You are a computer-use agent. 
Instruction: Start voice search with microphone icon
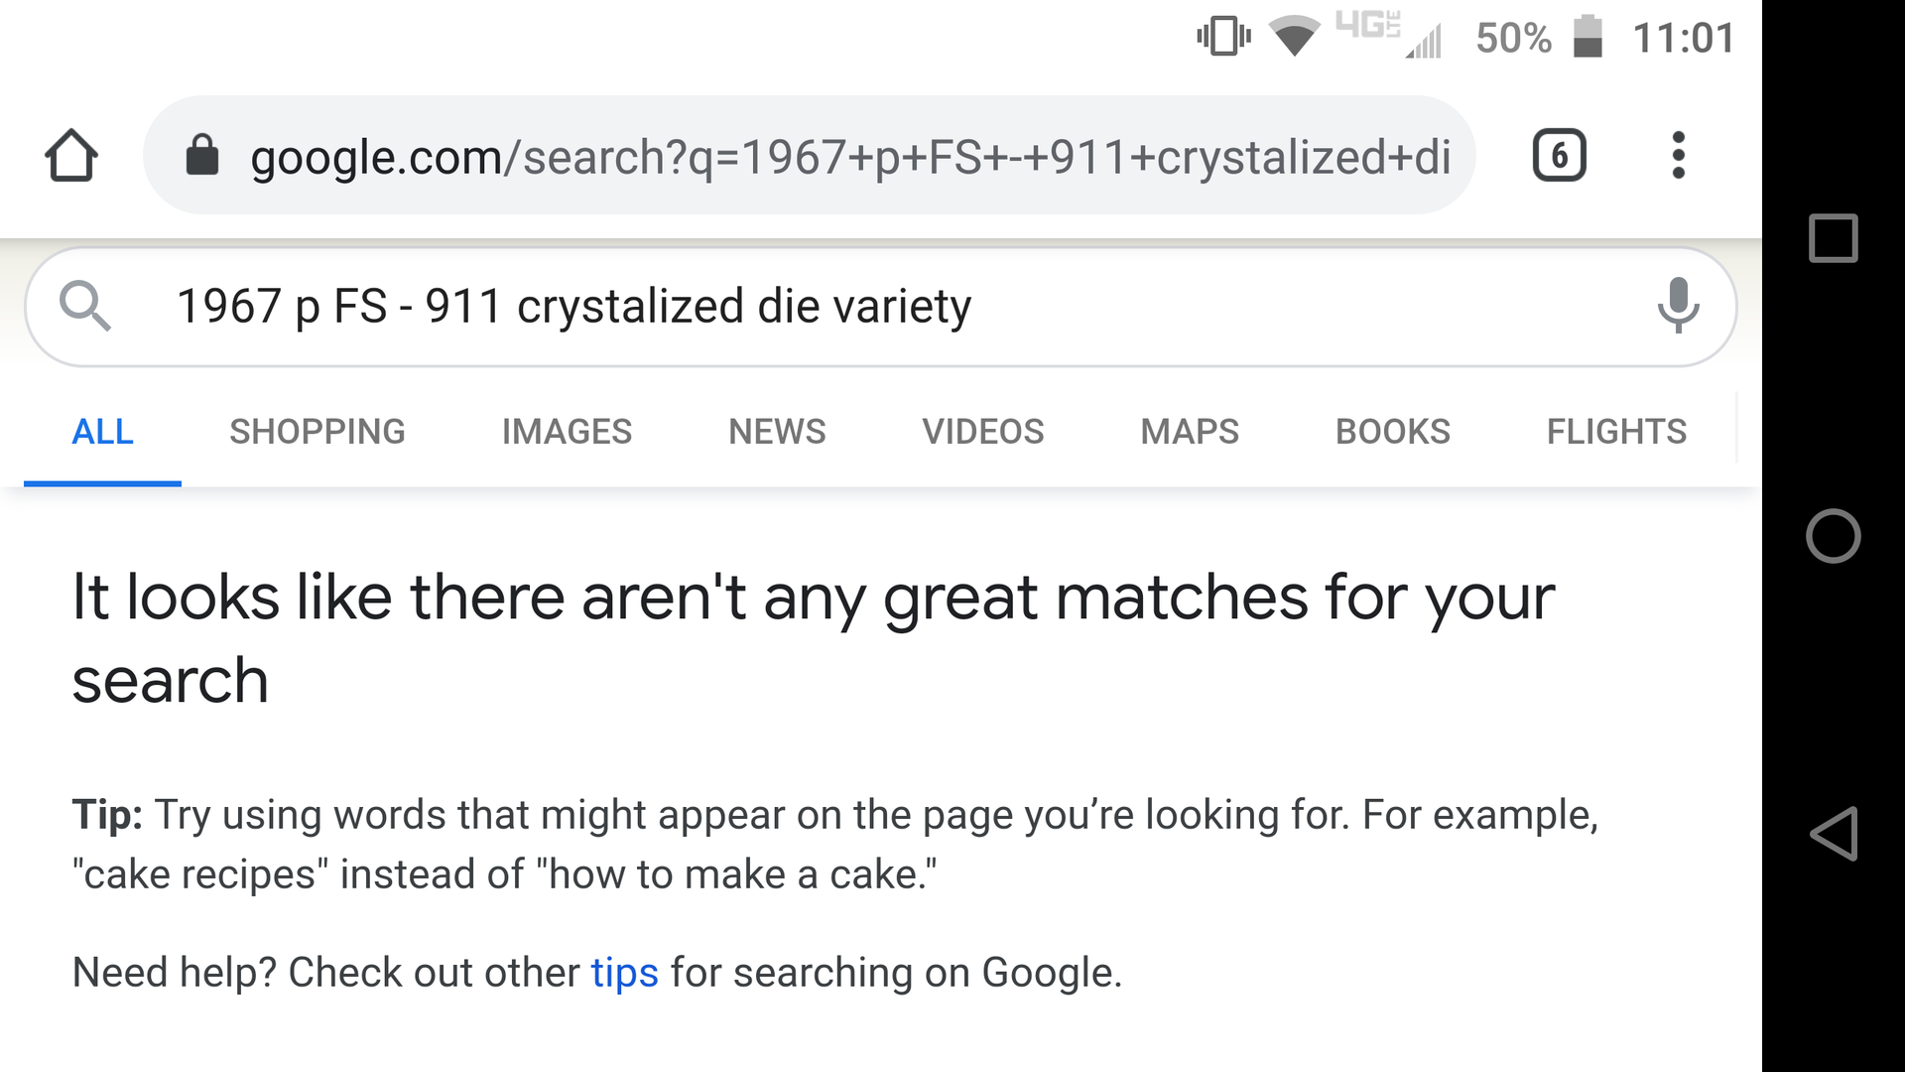[1678, 306]
